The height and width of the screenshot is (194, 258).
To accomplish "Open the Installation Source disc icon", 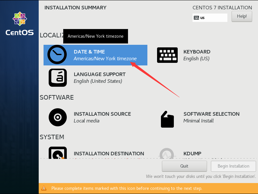I will [58, 117].
